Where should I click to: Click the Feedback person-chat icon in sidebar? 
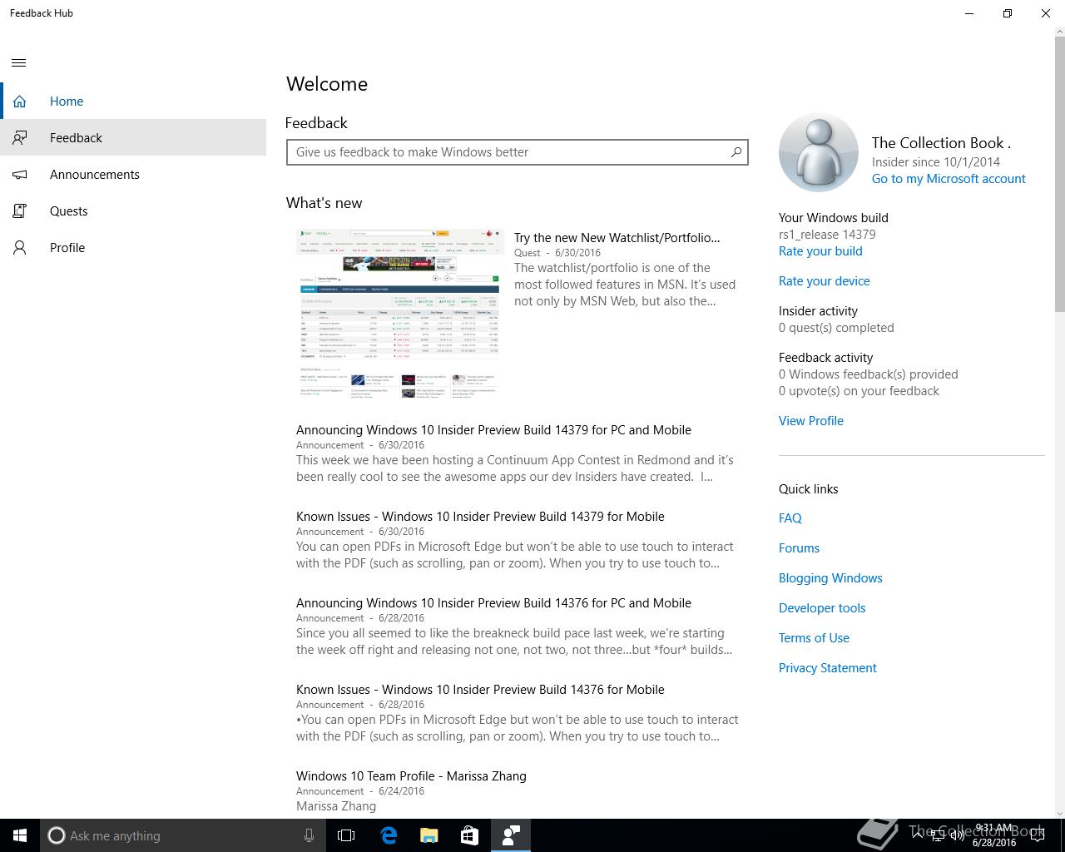click(19, 138)
